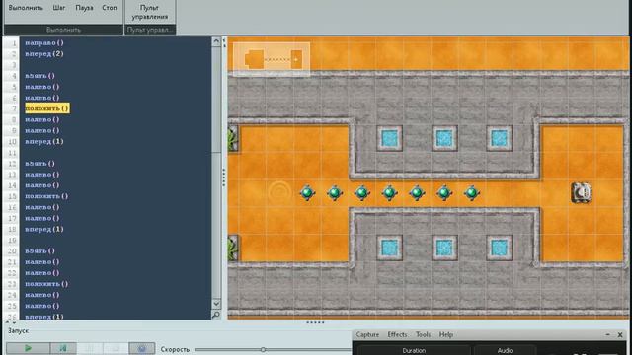This screenshot has width=632, height=355.
Task: Click the top-middle blue tile target
Action: (x=444, y=138)
